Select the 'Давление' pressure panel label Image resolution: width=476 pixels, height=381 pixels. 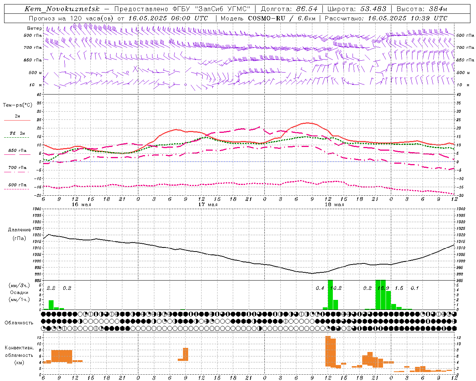click(x=19, y=230)
